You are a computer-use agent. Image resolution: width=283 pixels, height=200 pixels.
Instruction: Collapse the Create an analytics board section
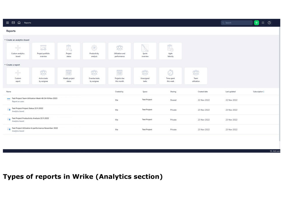tap(5, 40)
